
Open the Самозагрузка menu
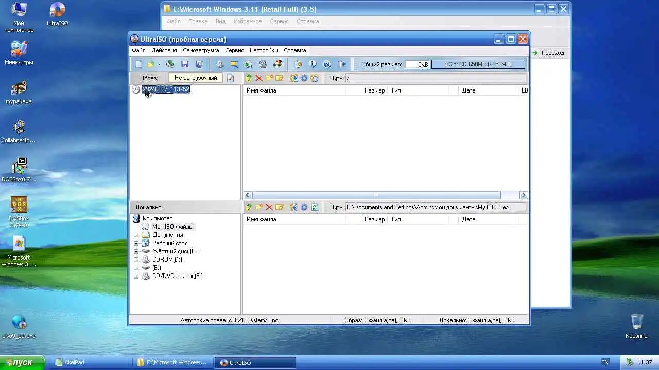click(x=201, y=50)
